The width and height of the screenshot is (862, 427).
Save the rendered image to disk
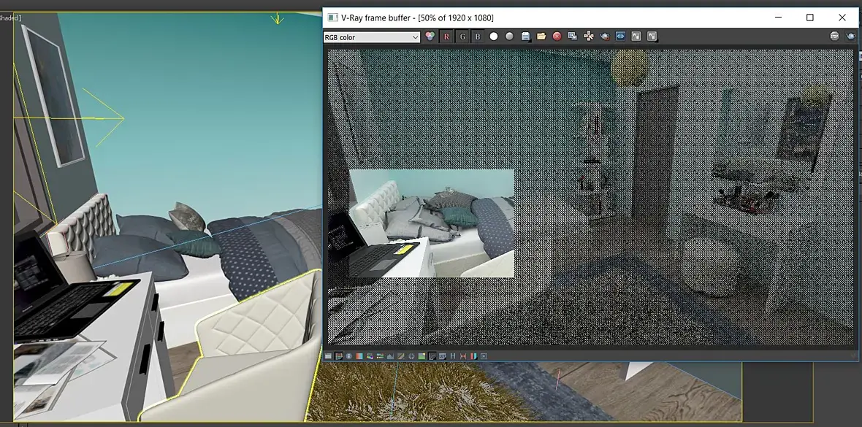tap(525, 36)
